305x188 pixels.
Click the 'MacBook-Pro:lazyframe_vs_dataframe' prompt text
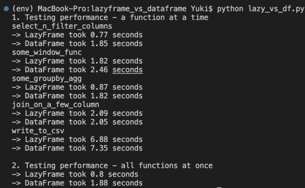pos(112,9)
